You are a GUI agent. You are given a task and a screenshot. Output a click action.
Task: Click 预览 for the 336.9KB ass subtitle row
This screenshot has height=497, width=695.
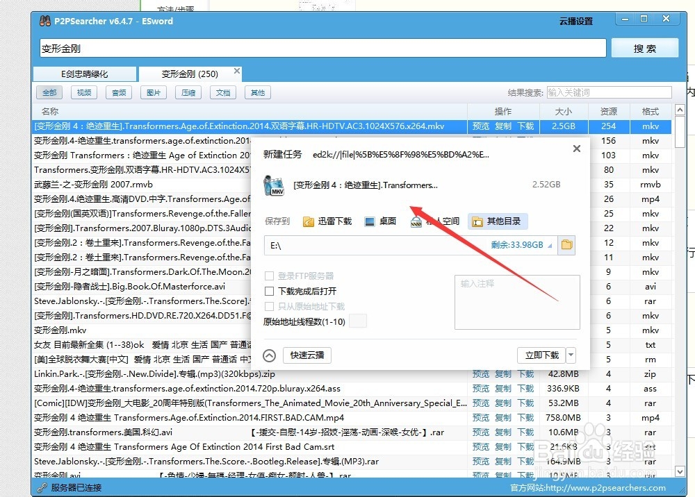(x=481, y=389)
